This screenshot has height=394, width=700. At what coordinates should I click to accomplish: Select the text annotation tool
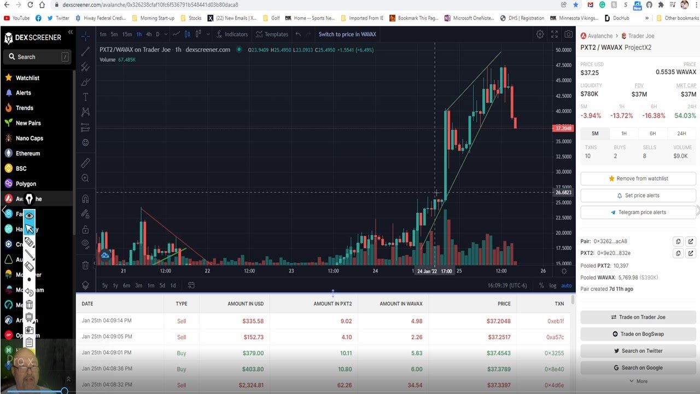(x=85, y=97)
